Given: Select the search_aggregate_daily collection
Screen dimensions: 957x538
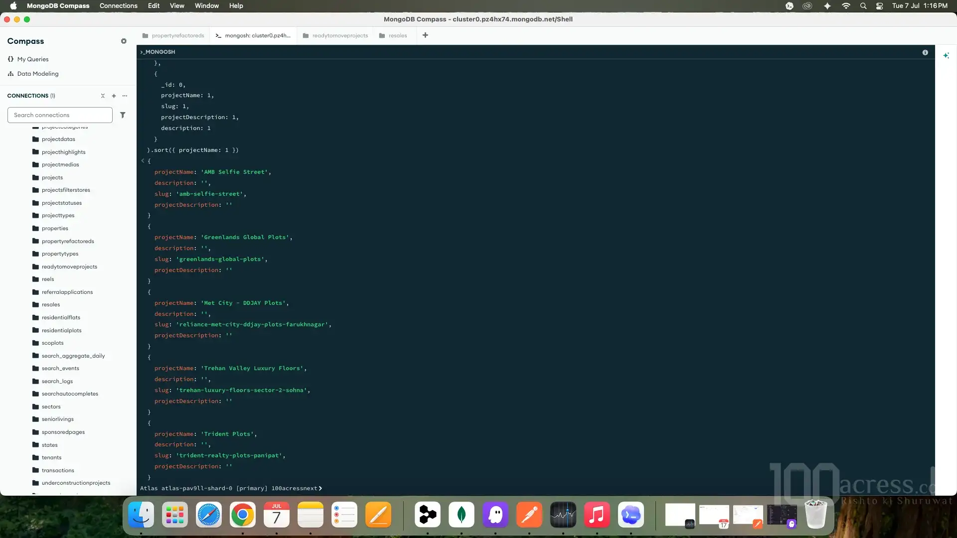Looking at the screenshot, I should [x=73, y=356].
